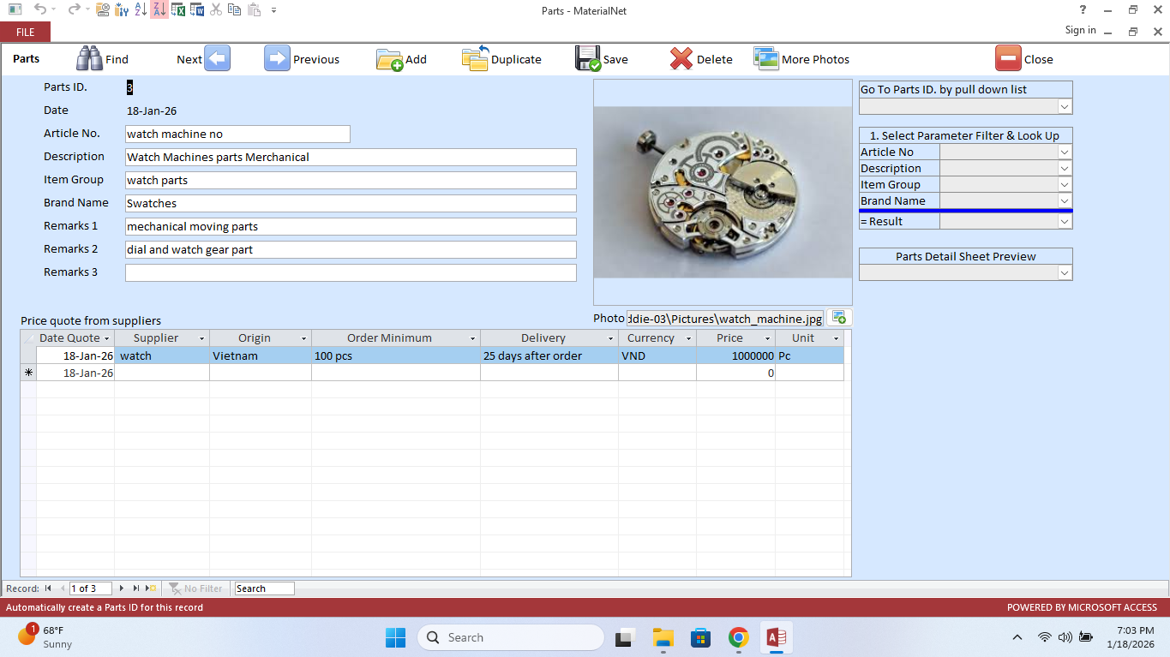This screenshot has width=1170, height=657.
Task: Click the Add folder icon
Action: click(389, 59)
